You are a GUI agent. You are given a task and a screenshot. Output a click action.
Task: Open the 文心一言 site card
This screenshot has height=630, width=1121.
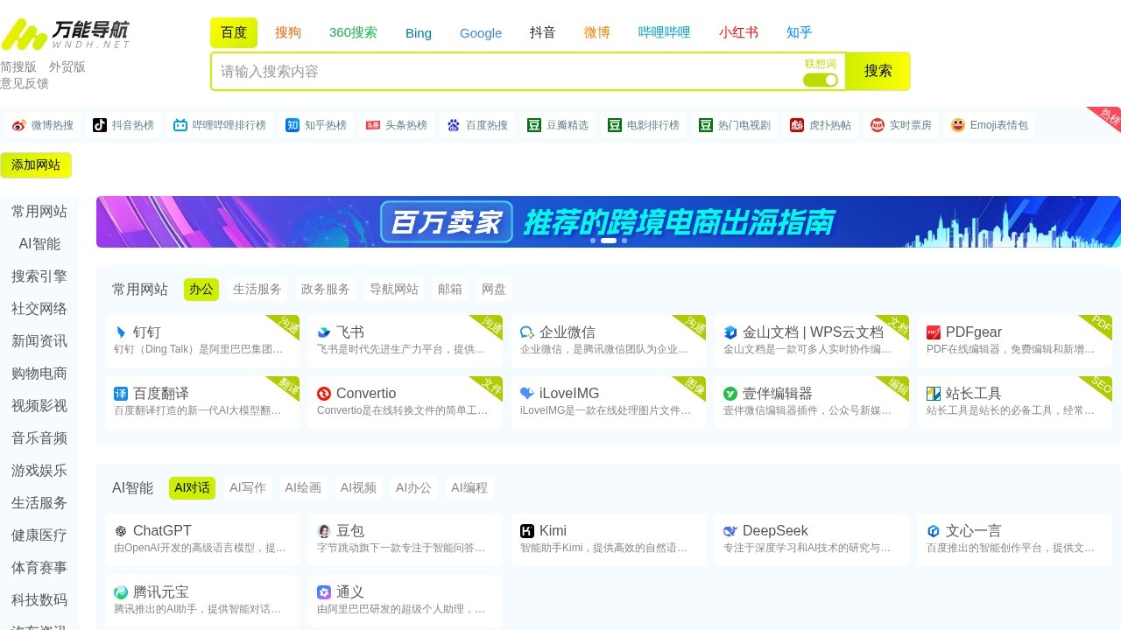(x=1015, y=540)
